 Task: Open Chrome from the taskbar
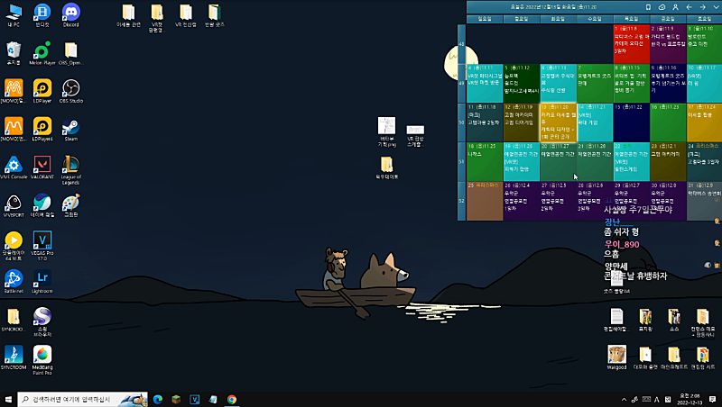click(x=232, y=399)
